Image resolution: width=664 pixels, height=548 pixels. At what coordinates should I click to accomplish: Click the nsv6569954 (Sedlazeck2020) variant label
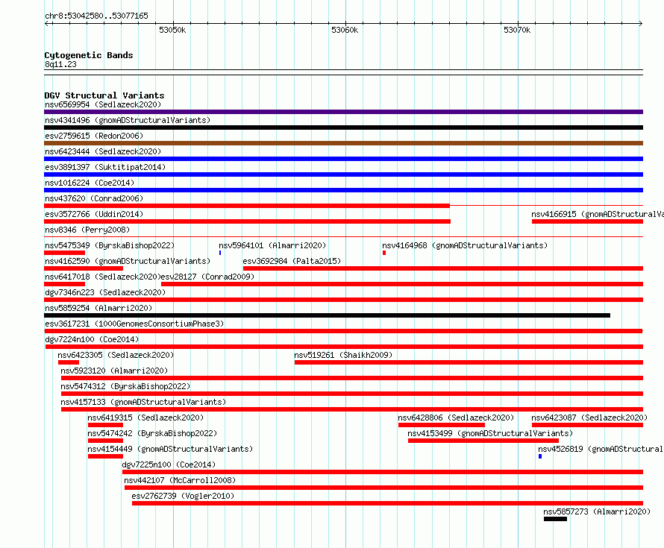click(x=103, y=104)
